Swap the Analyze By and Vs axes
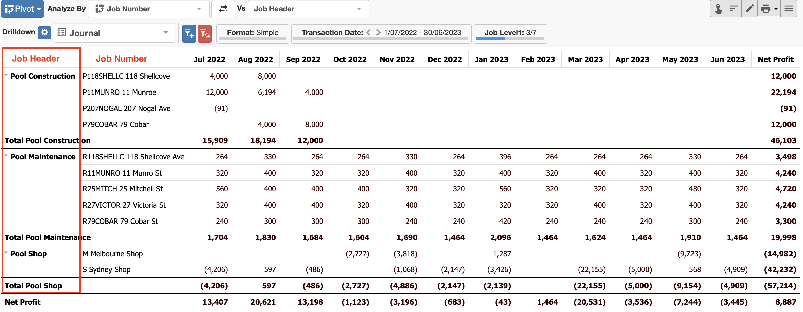 point(223,9)
